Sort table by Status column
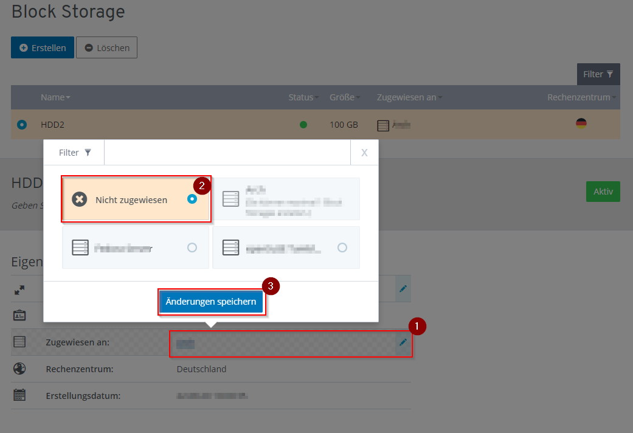633x433 pixels. pos(303,97)
